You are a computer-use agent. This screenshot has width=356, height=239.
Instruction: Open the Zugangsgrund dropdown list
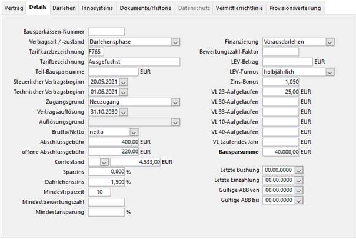coord(175,102)
